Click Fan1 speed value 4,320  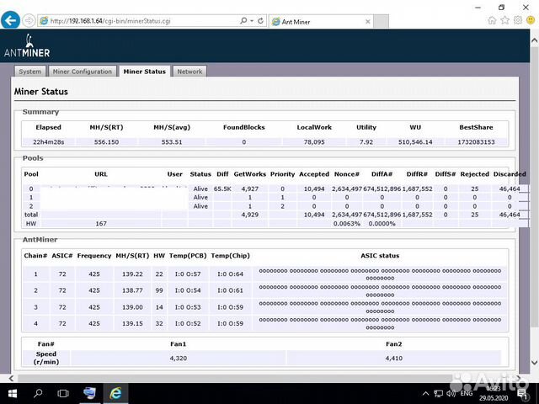[x=178, y=359]
